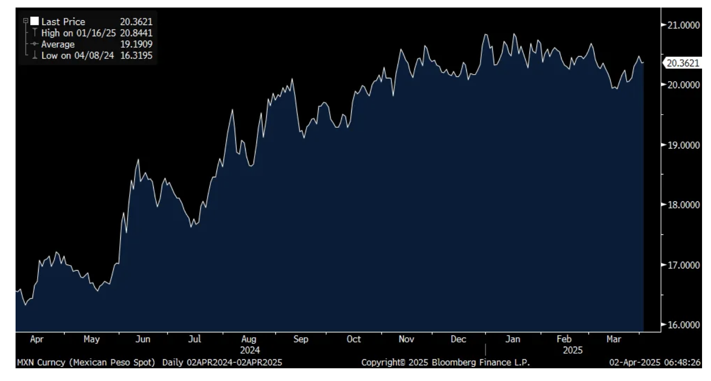Click the High marker icon in legend
This screenshot has height=381, width=711.
pyautogui.click(x=34, y=33)
